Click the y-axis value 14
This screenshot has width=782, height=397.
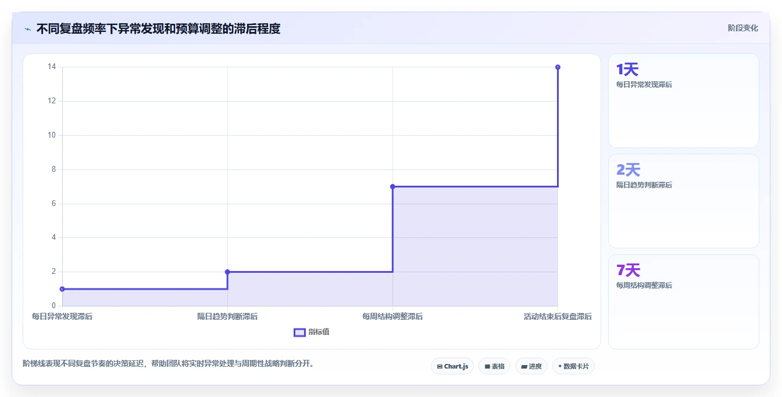(x=52, y=67)
